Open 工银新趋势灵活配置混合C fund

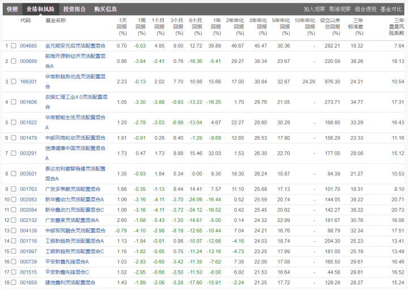74,251
